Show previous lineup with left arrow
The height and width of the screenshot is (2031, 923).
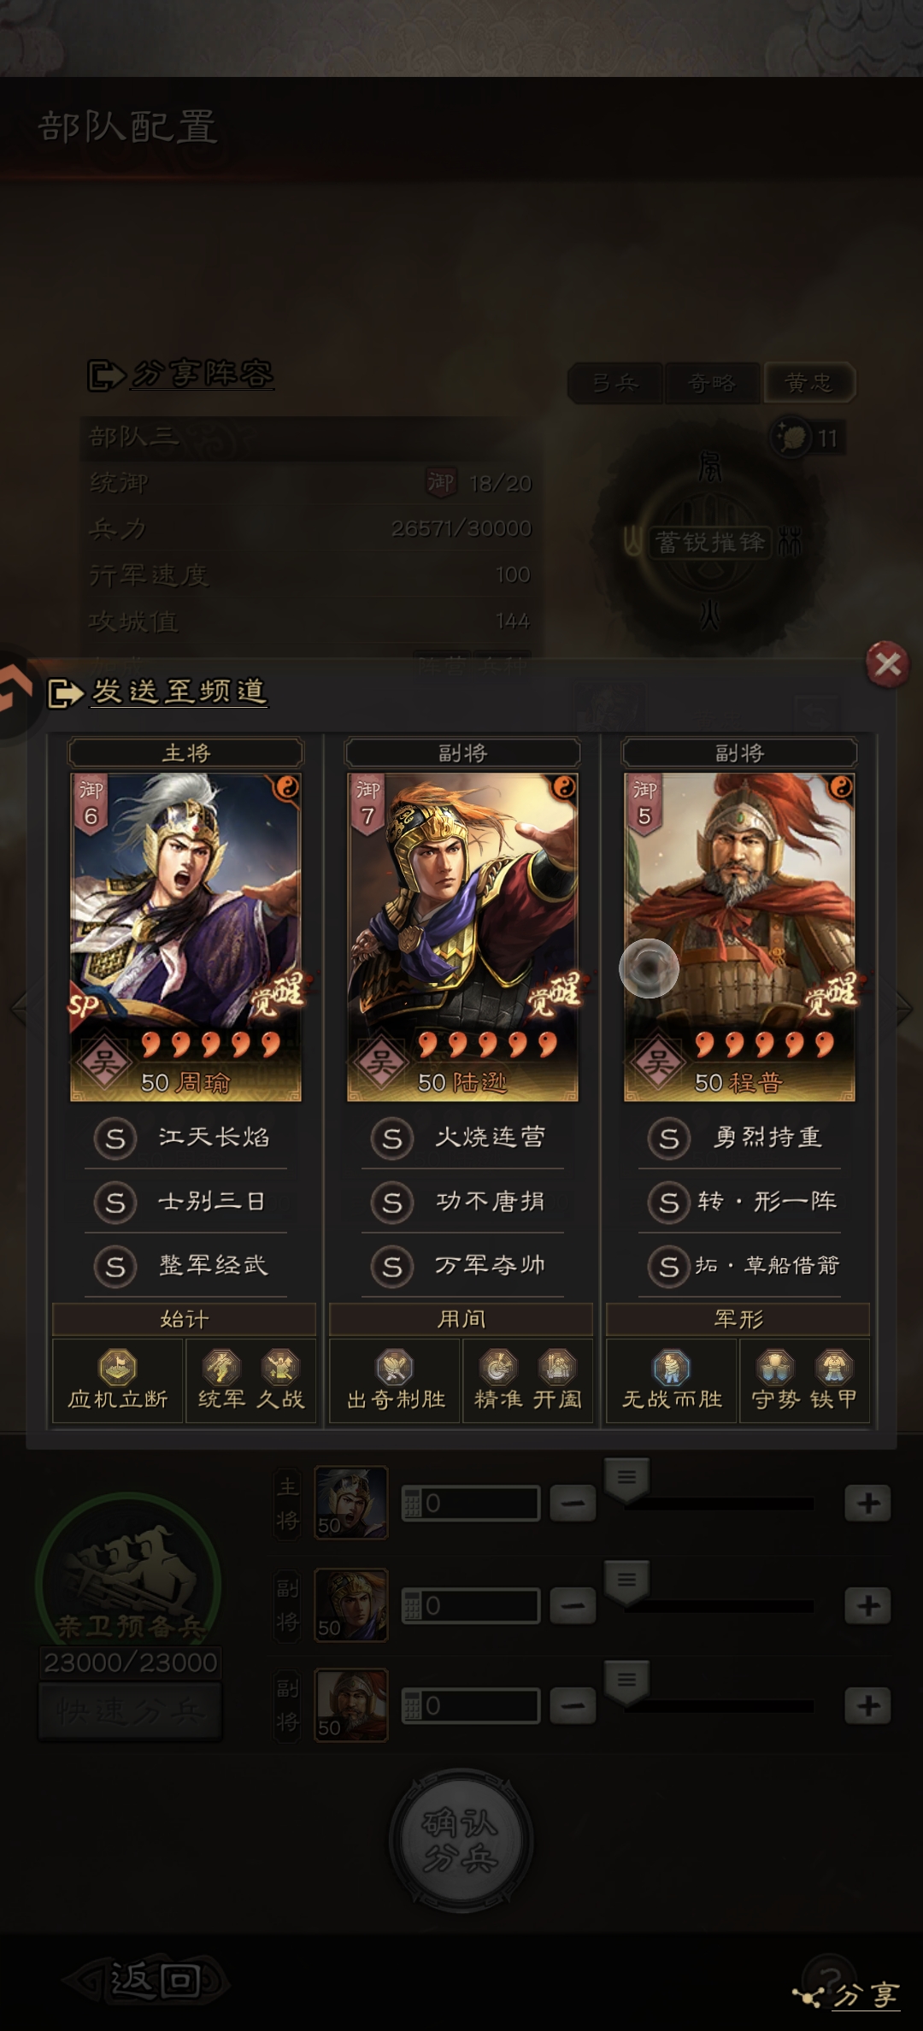(19, 1009)
